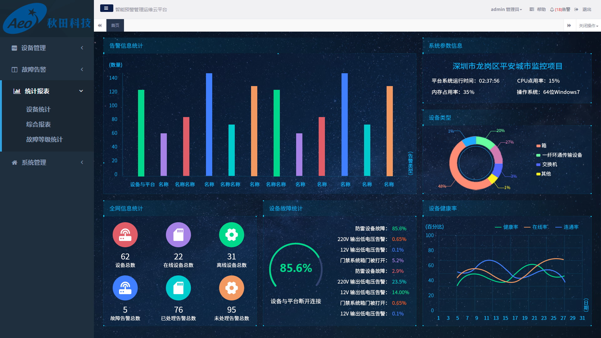Click the (18)告警 link
The height and width of the screenshot is (338, 601).
coord(562,9)
